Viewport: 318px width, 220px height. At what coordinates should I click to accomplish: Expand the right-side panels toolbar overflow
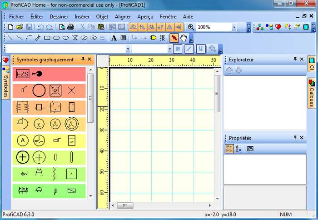tap(313, 27)
